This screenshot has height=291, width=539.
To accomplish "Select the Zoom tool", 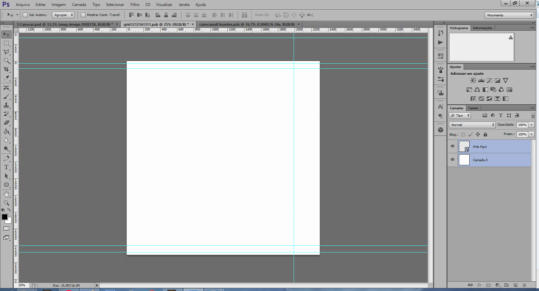I will [6, 203].
